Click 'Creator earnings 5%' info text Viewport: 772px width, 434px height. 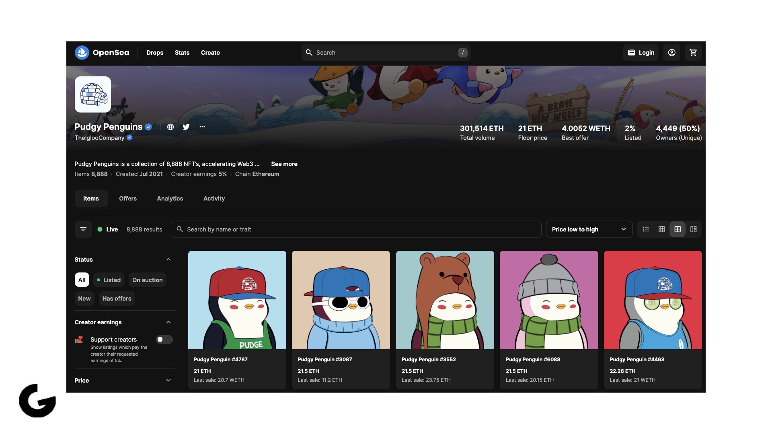pyautogui.click(x=199, y=174)
